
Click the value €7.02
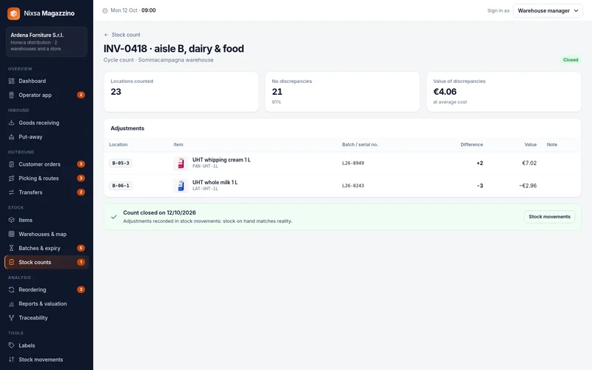(529, 163)
